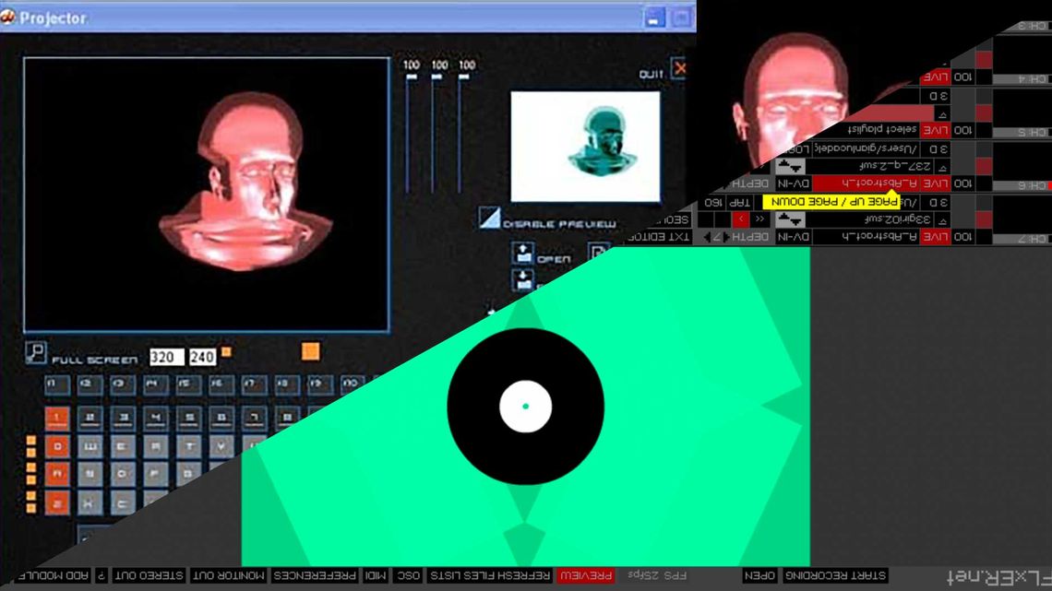Click the mirrored Monitor Out button
Screen dimensions: 1052x591
[229, 575]
